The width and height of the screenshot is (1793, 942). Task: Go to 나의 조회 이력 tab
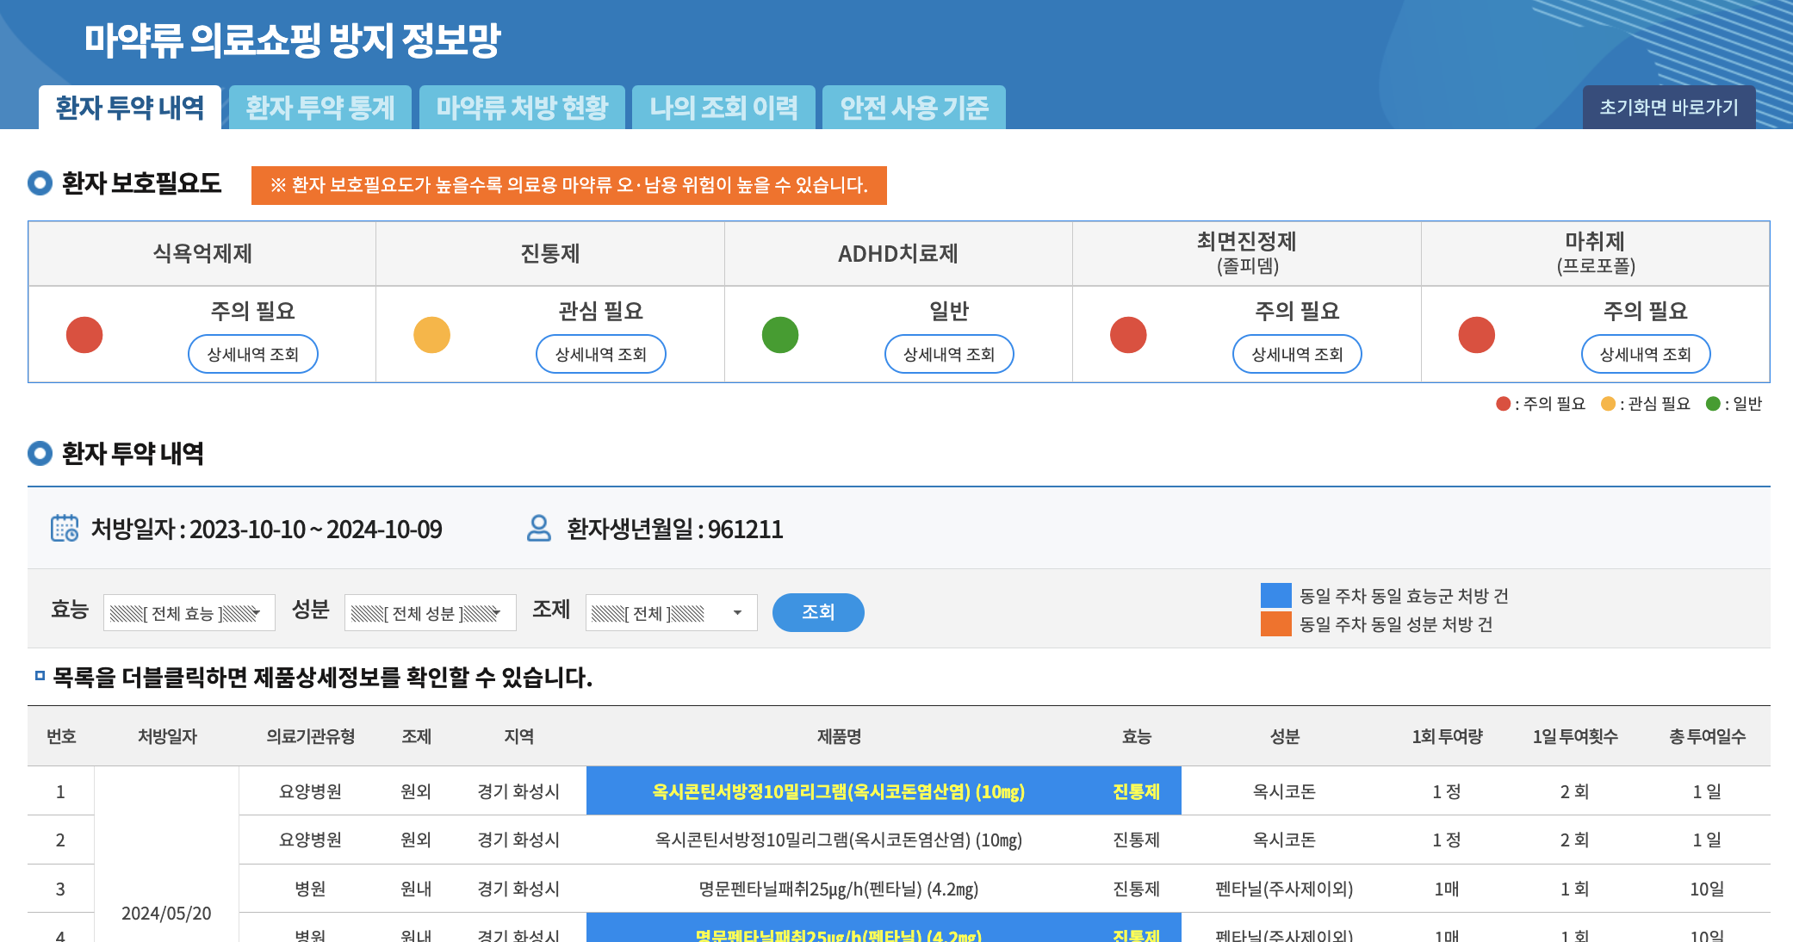723,108
